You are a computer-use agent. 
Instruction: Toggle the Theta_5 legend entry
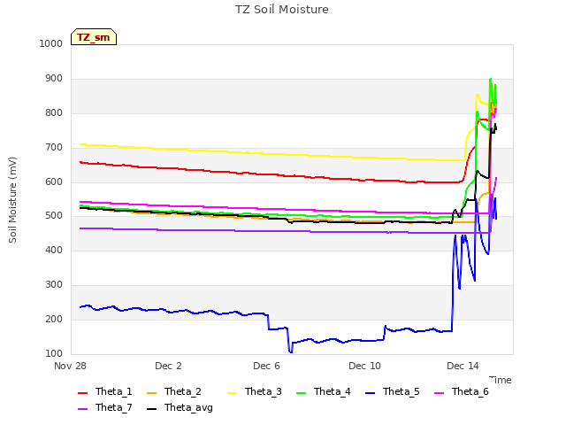(393, 391)
